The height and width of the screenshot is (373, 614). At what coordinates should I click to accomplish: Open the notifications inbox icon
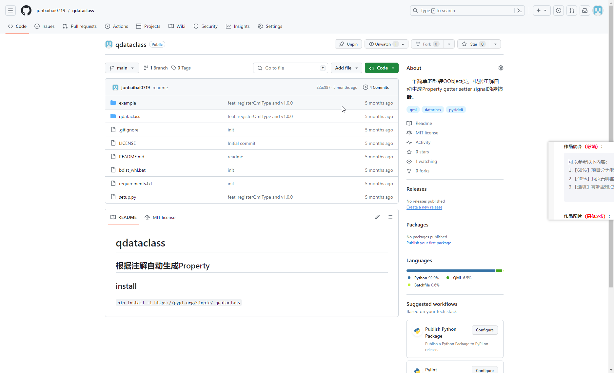(x=585, y=10)
